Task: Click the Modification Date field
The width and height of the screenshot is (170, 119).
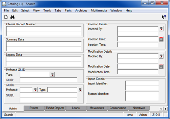Action: tap(138, 66)
